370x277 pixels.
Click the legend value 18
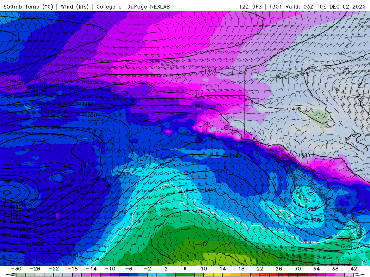point(241,269)
